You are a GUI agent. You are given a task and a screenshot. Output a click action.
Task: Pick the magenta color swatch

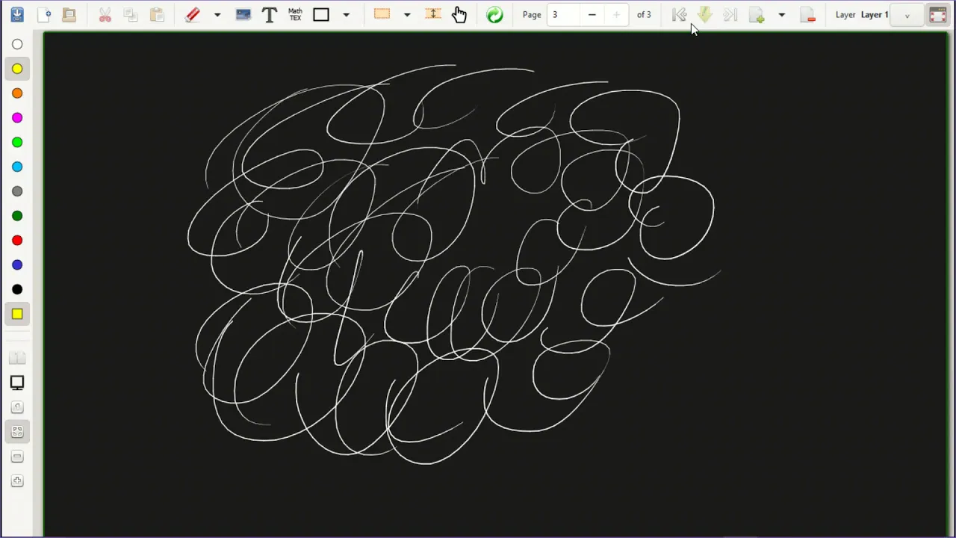pyautogui.click(x=17, y=118)
